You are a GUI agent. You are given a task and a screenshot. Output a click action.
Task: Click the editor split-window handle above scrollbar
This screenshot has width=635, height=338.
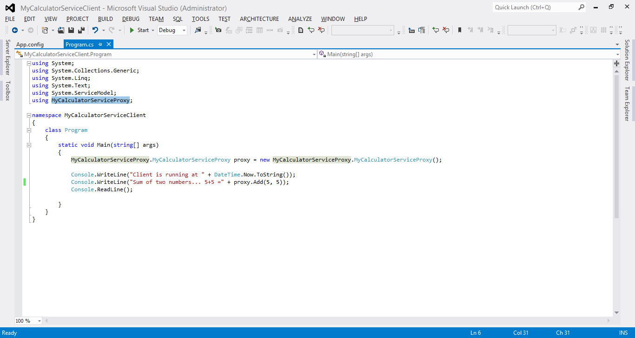(617, 63)
